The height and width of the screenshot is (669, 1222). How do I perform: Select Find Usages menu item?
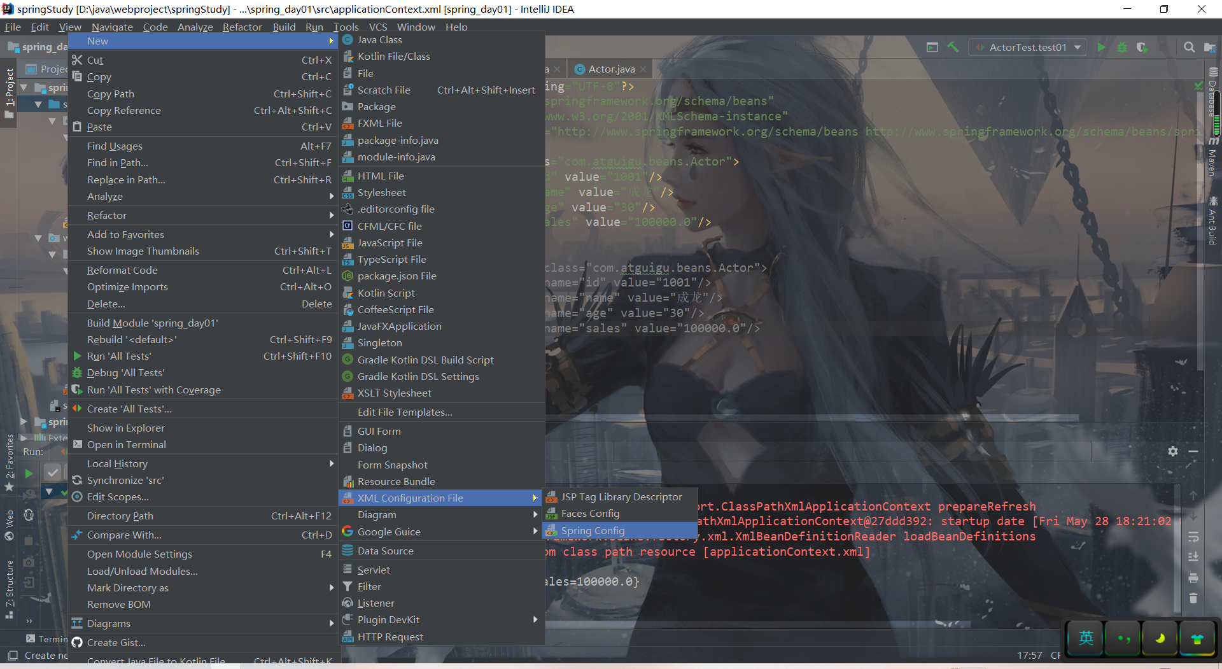(203, 146)
